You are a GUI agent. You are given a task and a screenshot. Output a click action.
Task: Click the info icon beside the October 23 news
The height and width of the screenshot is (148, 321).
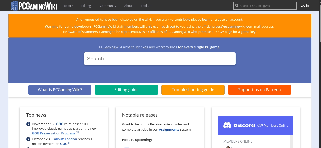pyautogui.click(x=28, y=139)
